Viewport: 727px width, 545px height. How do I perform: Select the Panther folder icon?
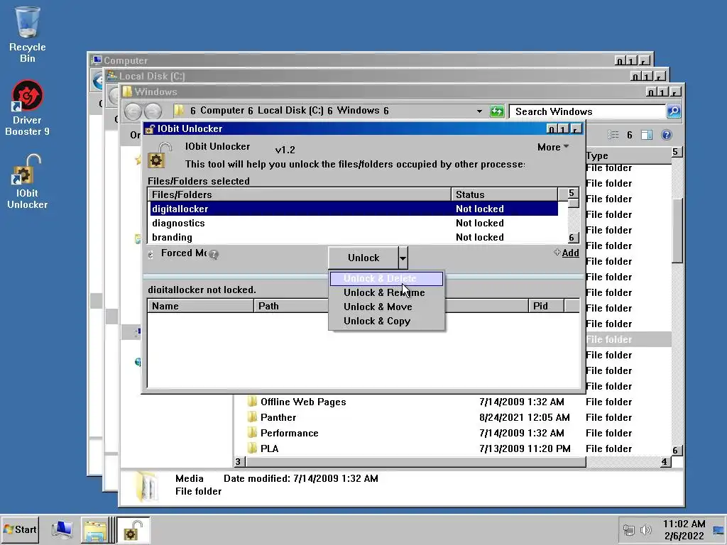[x=252, y=417]
